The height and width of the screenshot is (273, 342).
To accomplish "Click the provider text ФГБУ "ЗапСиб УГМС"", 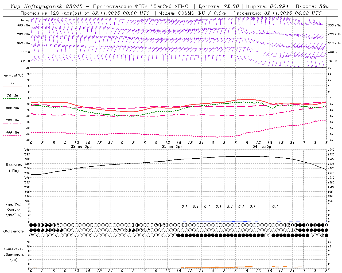I will coord(164,6).
